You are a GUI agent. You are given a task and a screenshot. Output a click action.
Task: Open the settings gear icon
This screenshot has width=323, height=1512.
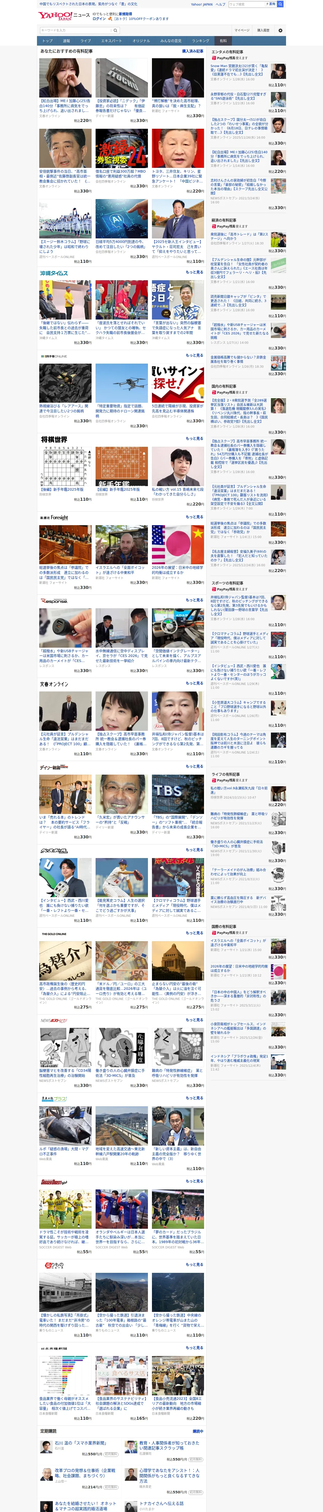tap(280, 30)
